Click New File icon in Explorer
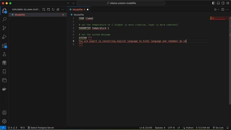This screenshot has height=130, width=231. click(x=44, y=10)
